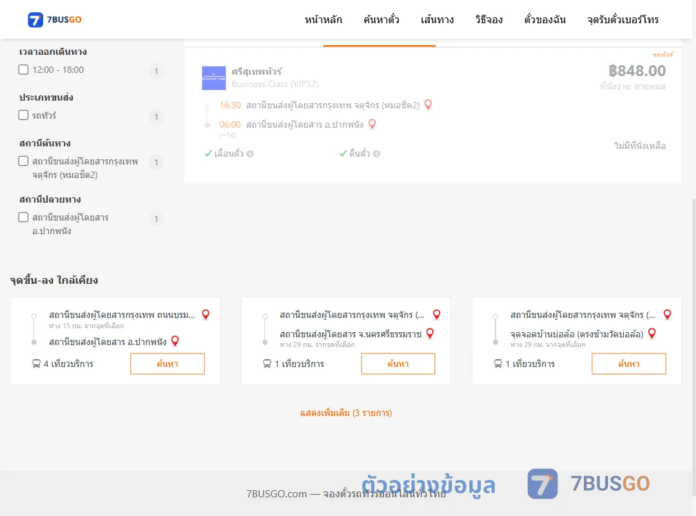This screenshot has width=696, height=516.
Task: Click the map pin beside the หมอชิต2 departure station
Action: click(x=429, y=105)
